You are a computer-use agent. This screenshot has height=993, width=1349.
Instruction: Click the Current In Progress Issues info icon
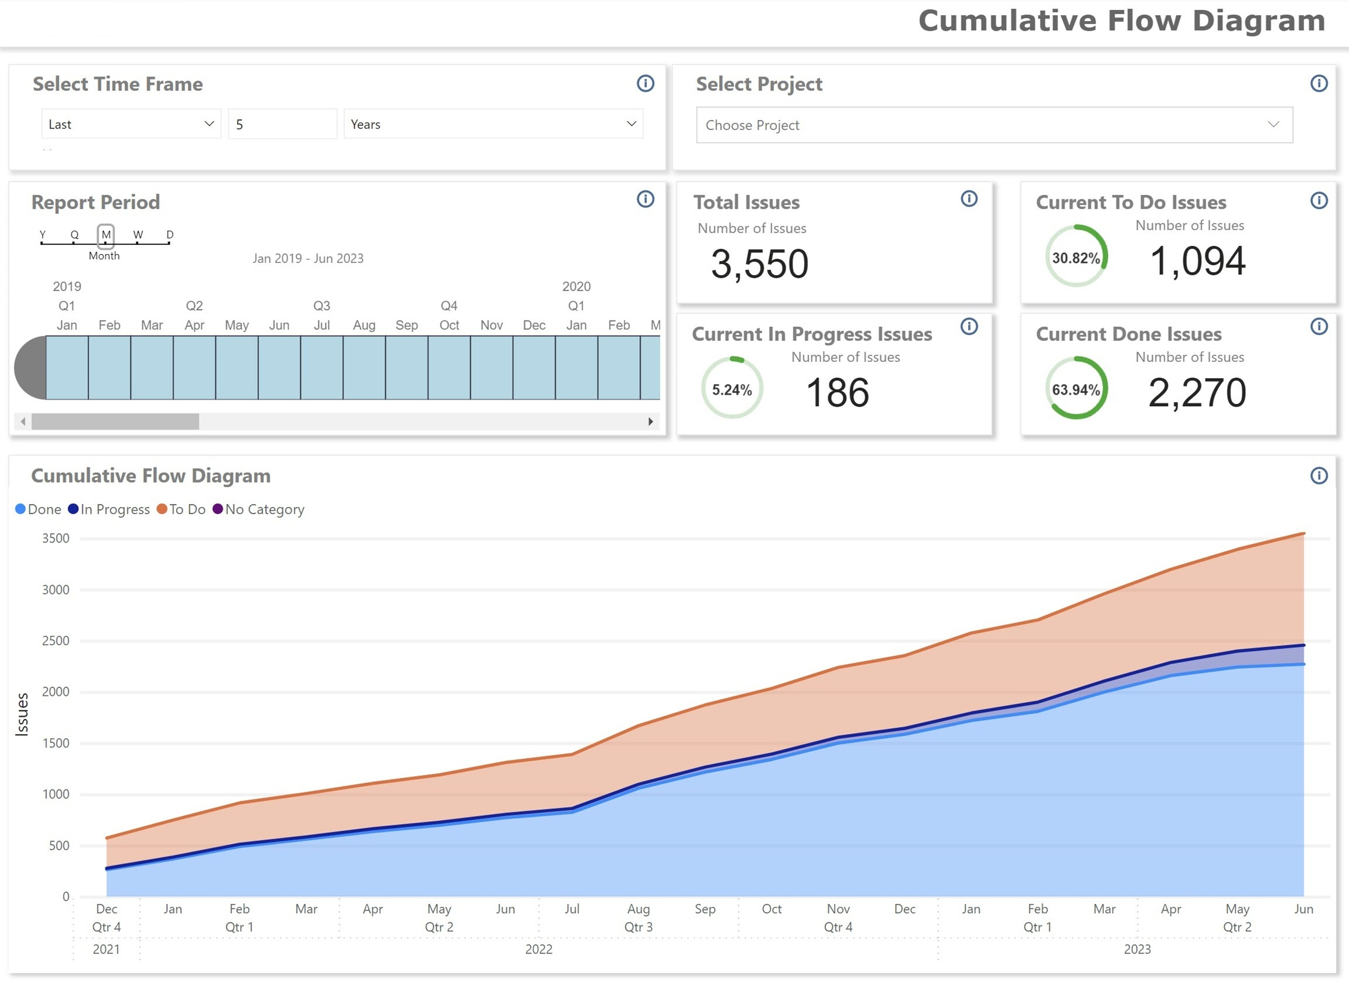point(968,326)
